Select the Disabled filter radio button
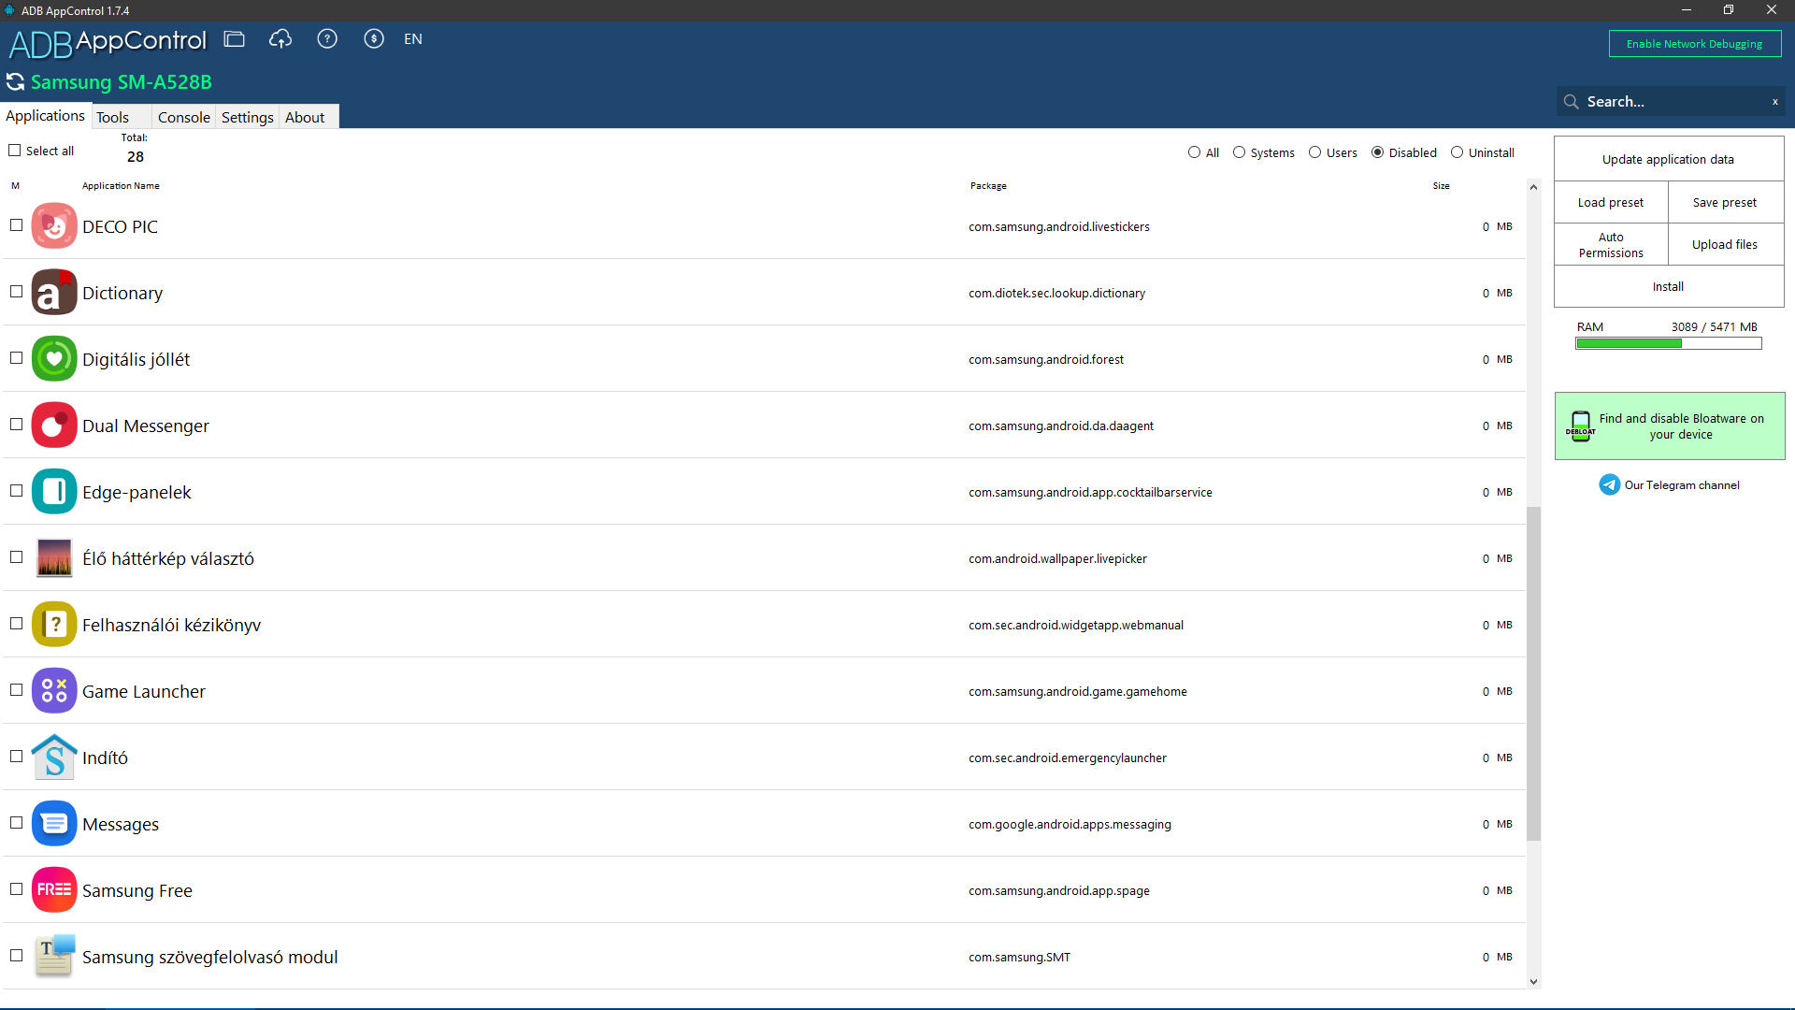Screen dimensions: 1795x1010 [x=1377, y=152]
